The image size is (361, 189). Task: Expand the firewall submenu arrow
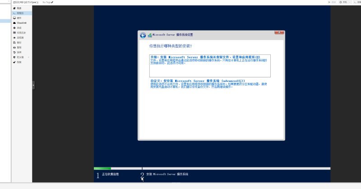(x=28, y=57)
